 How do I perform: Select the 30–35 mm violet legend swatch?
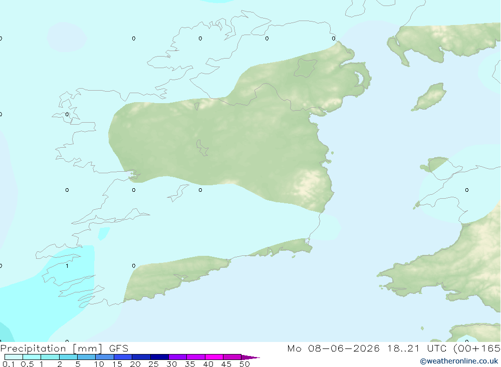tap(178, 357)
